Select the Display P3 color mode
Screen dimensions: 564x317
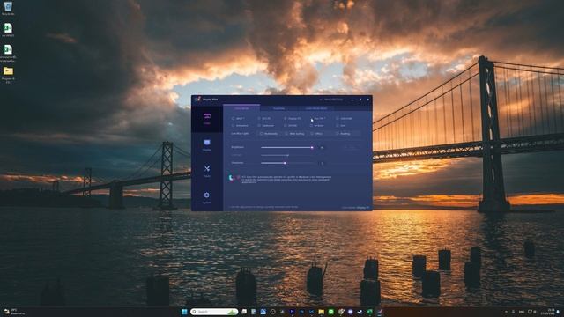click(x=293, y=118)
